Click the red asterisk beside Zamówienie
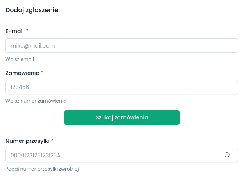 pyautogui.click(x=42, y=73)
